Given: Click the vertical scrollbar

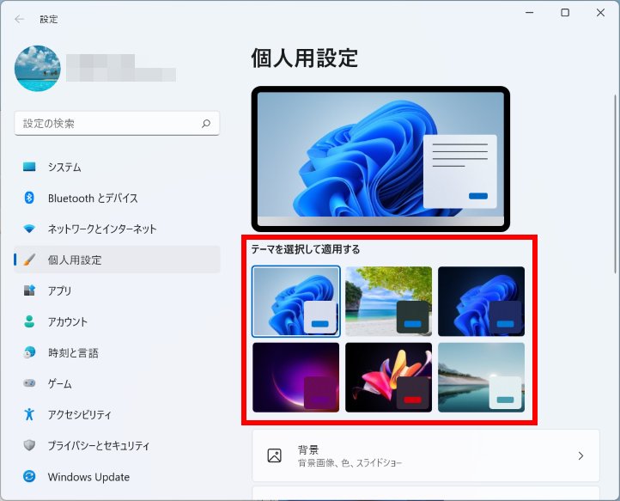Looking at the screenshot, I should point(615,184).
